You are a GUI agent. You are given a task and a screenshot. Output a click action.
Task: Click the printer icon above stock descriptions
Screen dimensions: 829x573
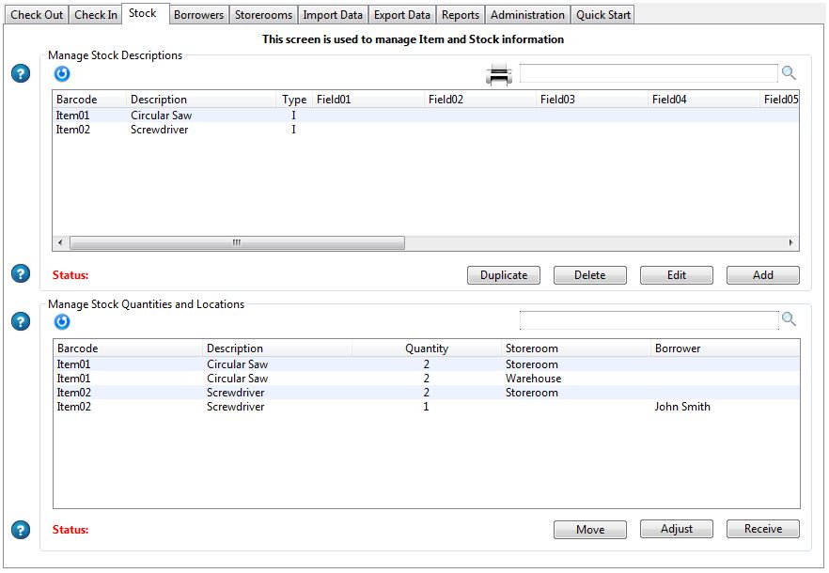498,75
